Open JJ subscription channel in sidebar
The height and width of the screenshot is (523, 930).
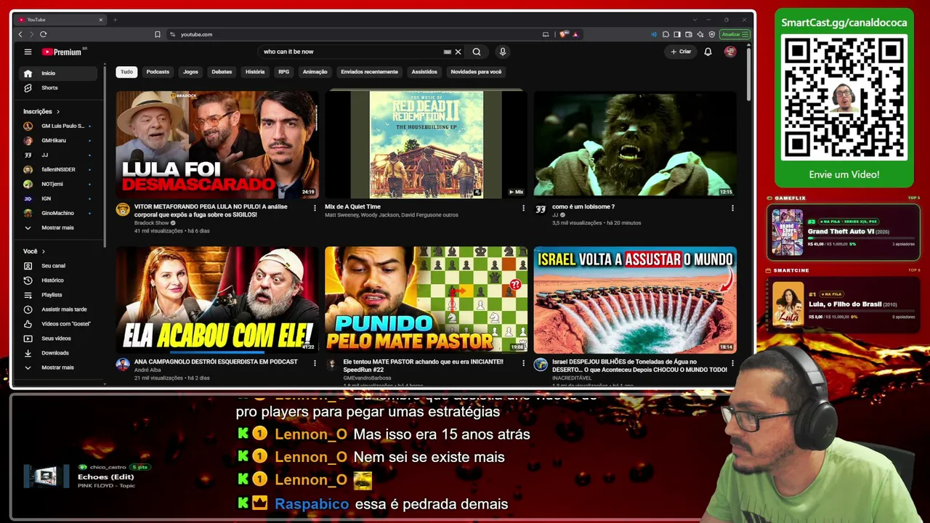coord(58,155)
